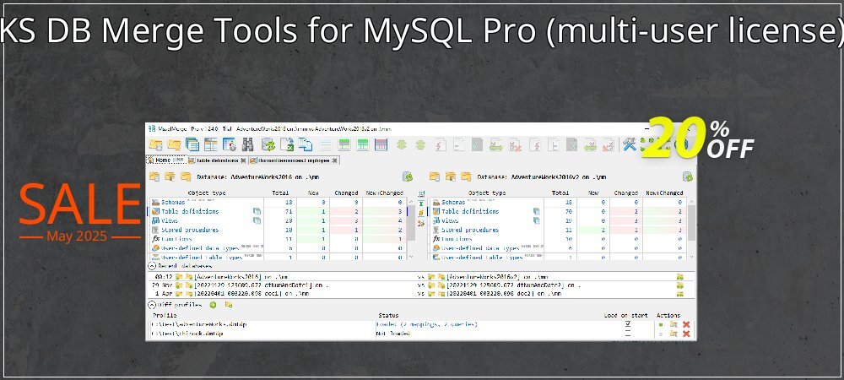
Task: Toggle Load on start for adventureWorks.dmtdp
Action: [628, 324]
